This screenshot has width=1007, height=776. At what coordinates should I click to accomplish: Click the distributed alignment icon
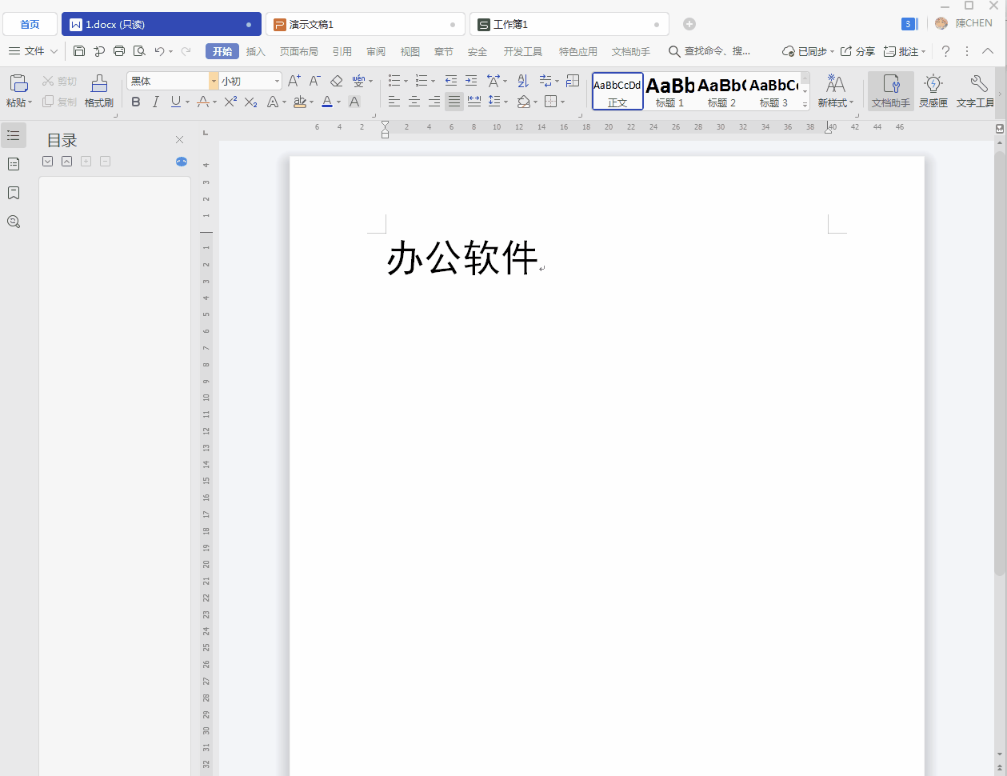[x=474, y=102]
